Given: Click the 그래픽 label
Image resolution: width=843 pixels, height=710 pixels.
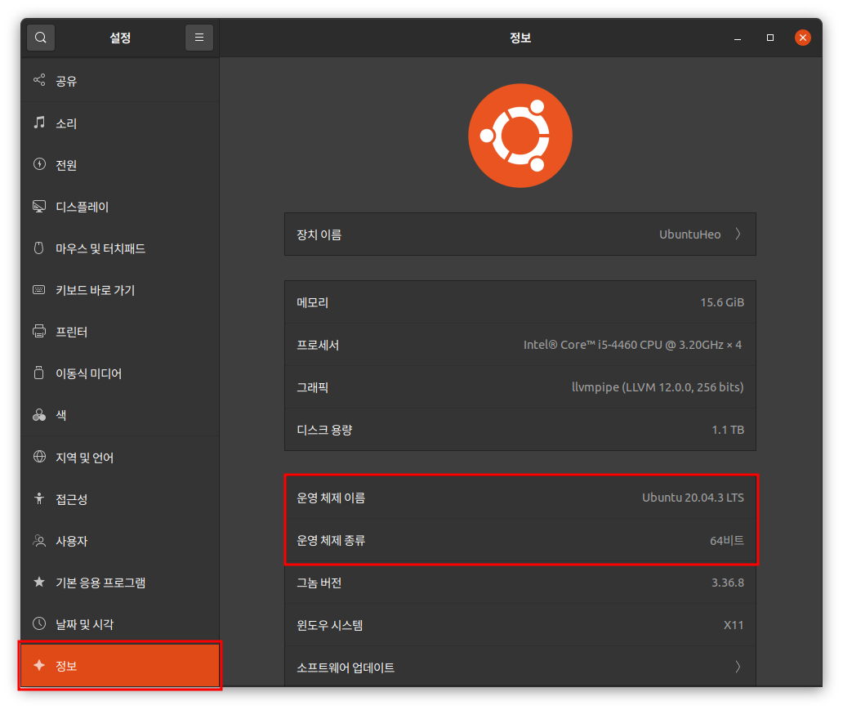Looking at the screenshot, I should tap(312, 387).
